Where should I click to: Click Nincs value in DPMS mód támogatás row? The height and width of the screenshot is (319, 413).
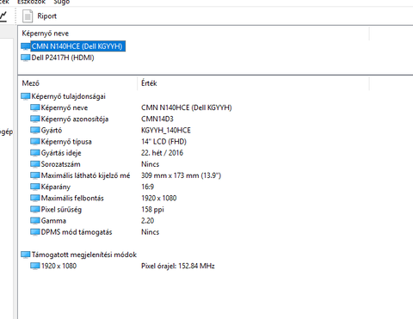150,232
